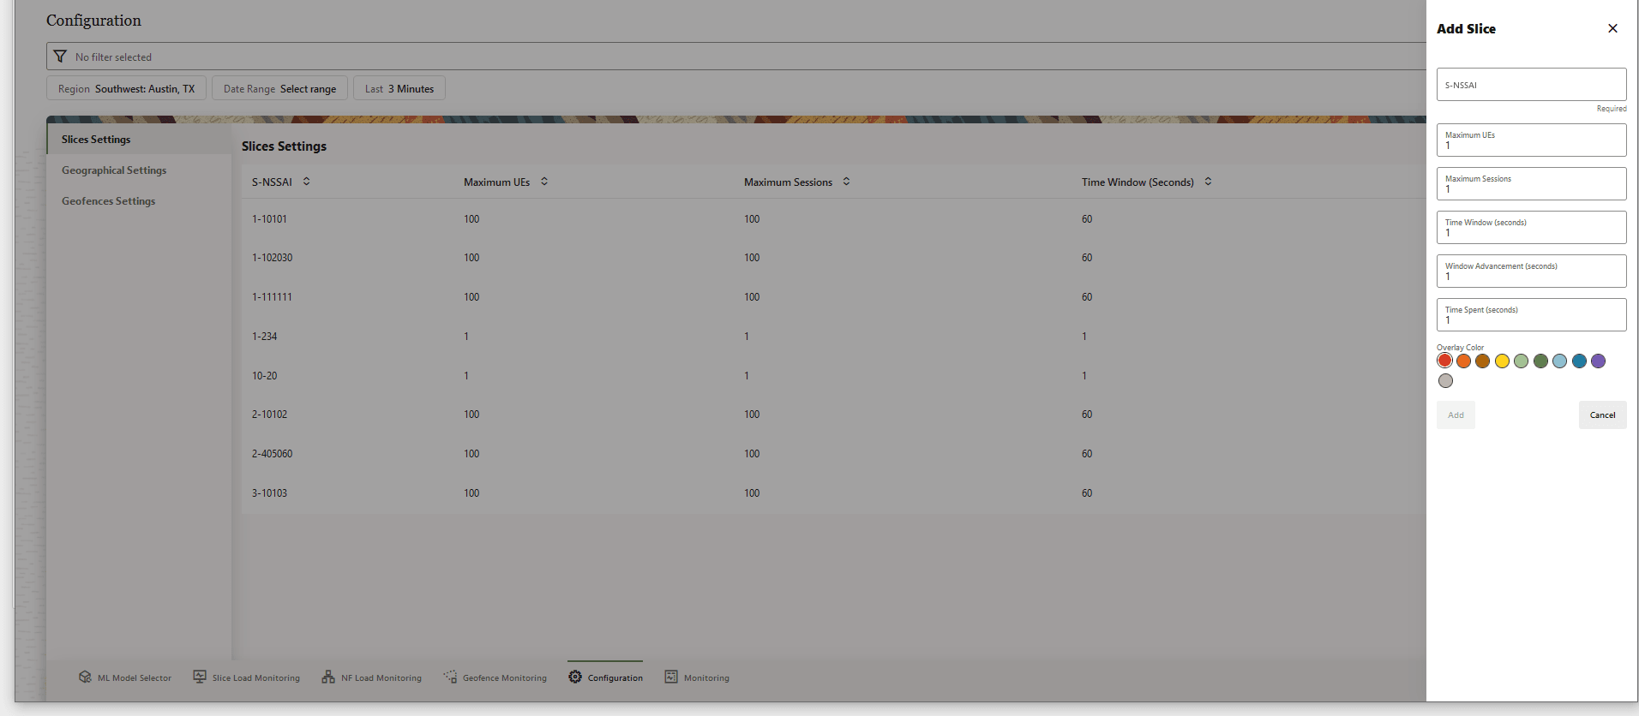Screen dimensions: 1639x716
Task: Click the Slice Load Monitoring icon
Action: [200, 677]
